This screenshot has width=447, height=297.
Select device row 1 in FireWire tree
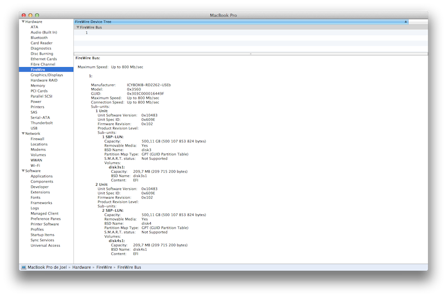point(250,33)
